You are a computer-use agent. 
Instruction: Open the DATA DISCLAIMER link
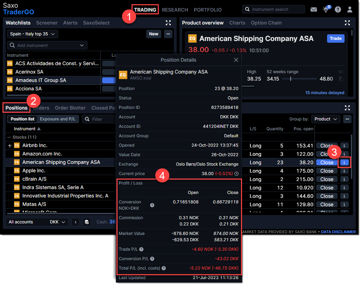[338, 232]
